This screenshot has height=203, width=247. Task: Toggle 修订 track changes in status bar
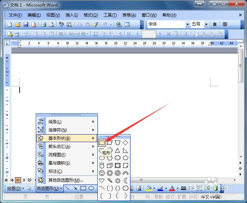170,197
